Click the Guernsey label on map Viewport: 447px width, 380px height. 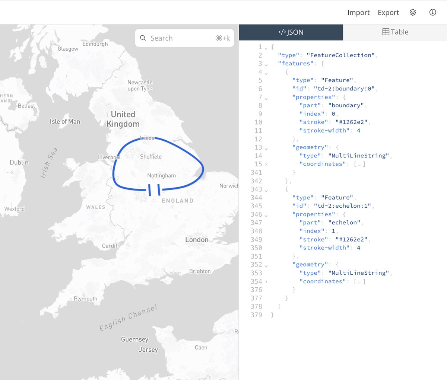pyautogui.click(x=134, y=339)
